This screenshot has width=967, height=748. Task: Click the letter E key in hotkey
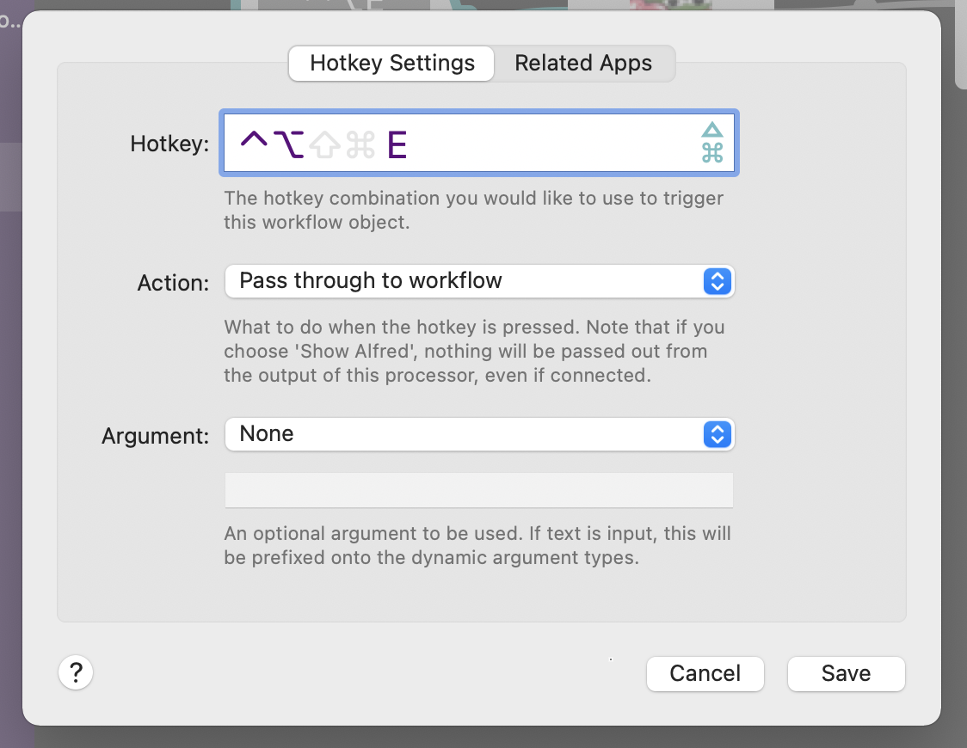coord(397,144)
